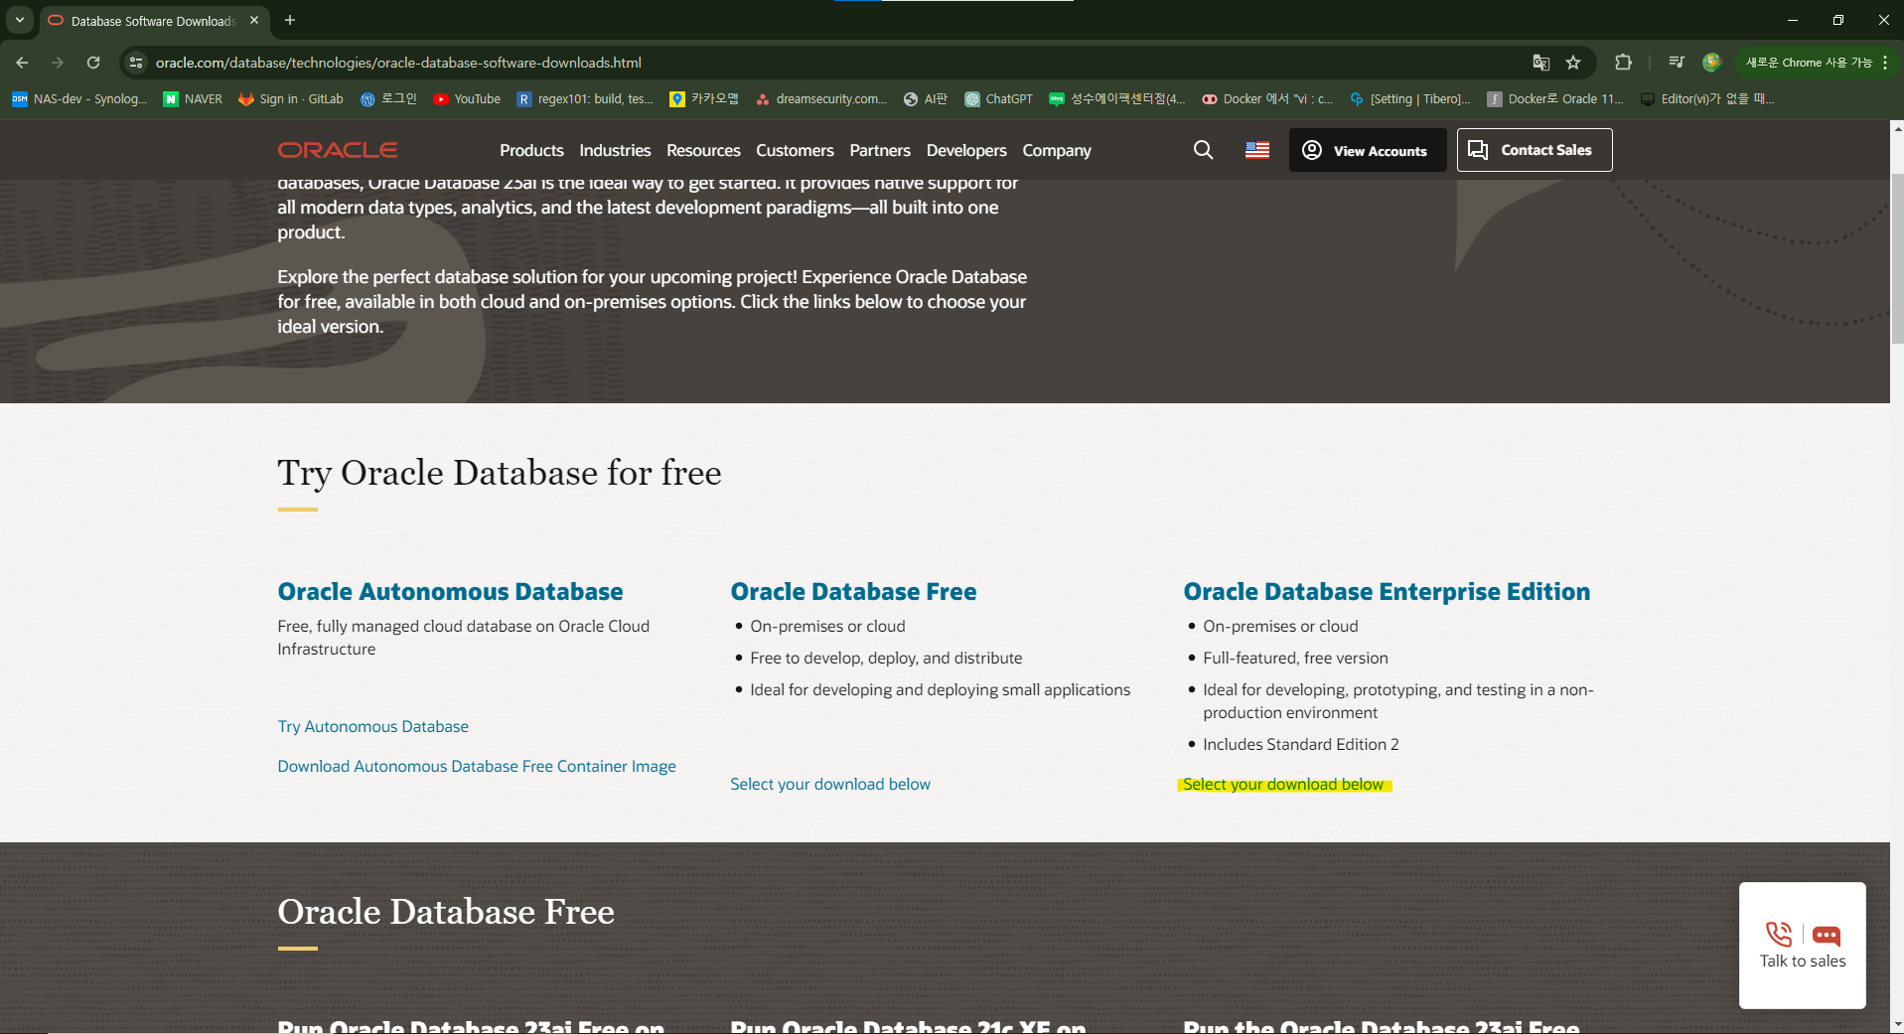Open the country selector US flag

(1257, 150)
